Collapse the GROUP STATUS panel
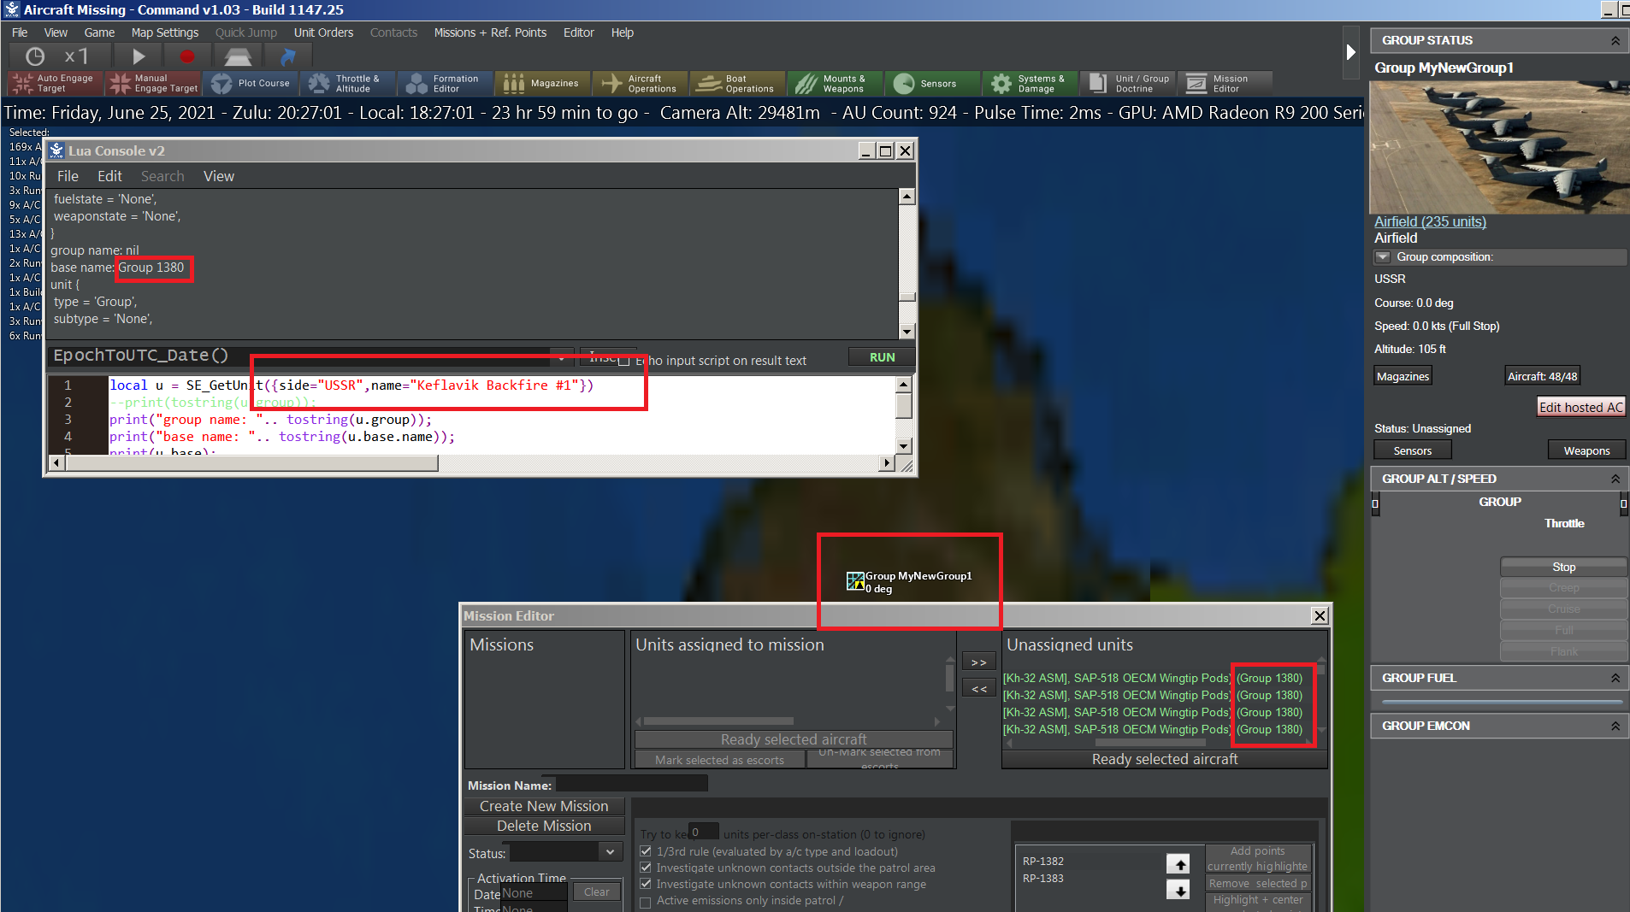Screen dimensions: 1630x912 click(1615, 40)
